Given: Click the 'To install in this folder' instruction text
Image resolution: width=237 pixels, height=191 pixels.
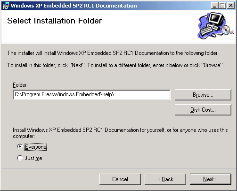Looking at the screenshot, I should (115, 65).
